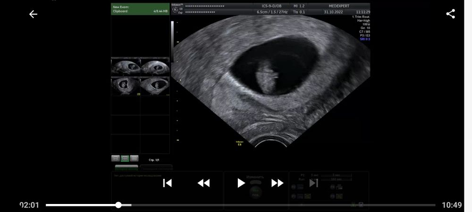Open the bottom-right ultrasound clipboard thumbnail
The width and height of the screenshot is (472, 212).
[155, 86]
